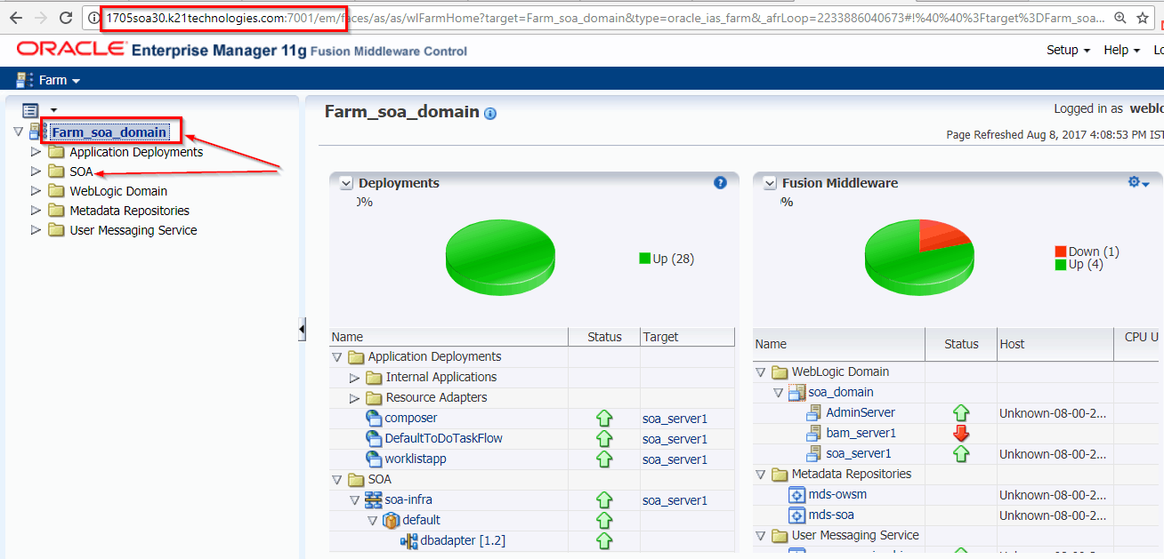Sort Deployments table by the Status column header
This screenshot has width=1164, height=559.
point(604,337)
